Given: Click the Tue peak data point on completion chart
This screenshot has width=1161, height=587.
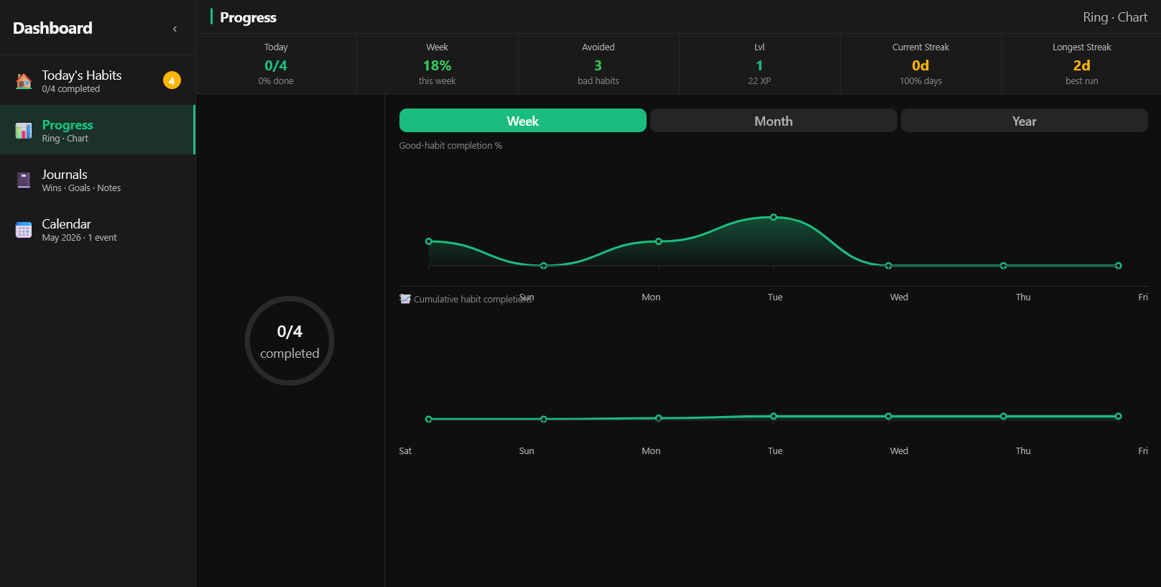Looking at the screenshot, I should tap(774, 217).
